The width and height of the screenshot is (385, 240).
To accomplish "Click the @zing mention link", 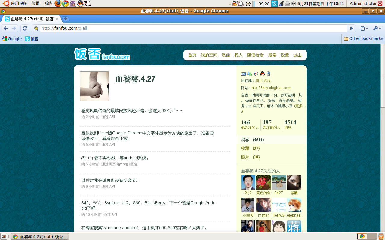I will [87, 158].
